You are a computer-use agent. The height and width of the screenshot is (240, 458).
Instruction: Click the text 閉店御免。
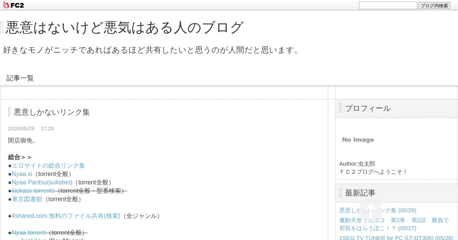tap(23, 141)
